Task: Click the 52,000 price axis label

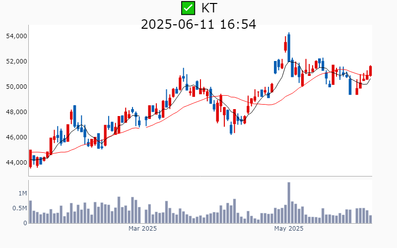Action: tap(17, 62)
